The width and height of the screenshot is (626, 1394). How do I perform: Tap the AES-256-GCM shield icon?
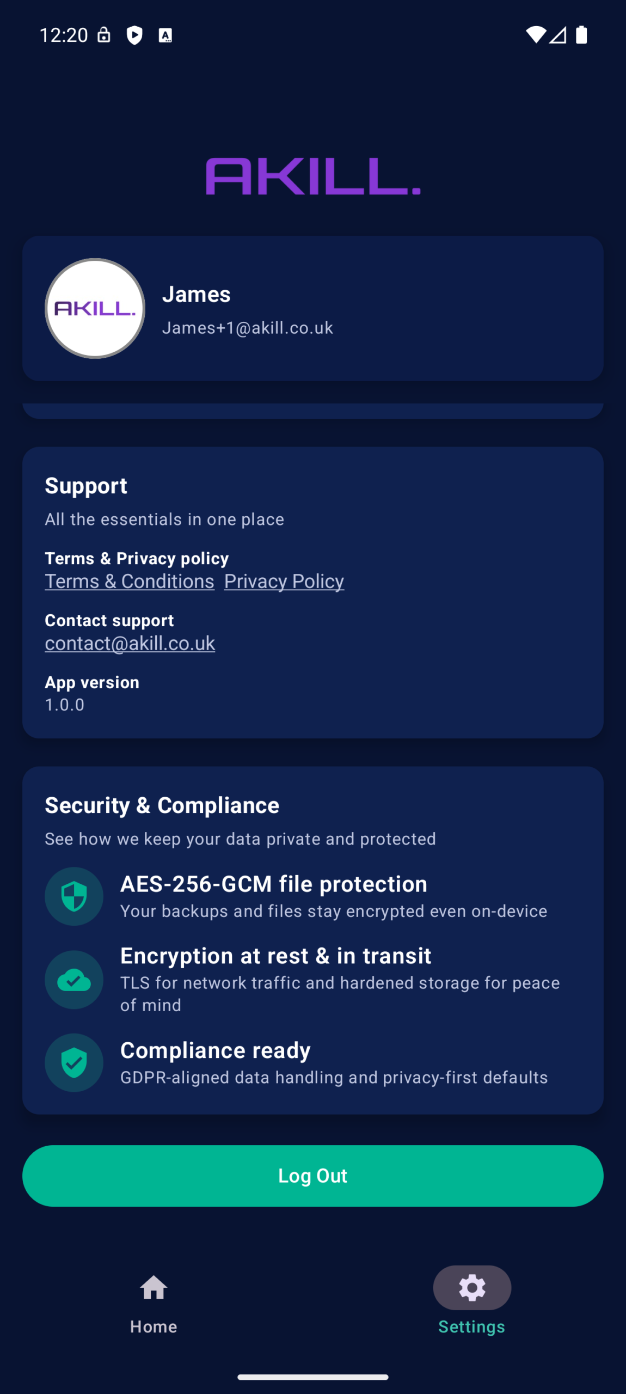coord(74,896)
